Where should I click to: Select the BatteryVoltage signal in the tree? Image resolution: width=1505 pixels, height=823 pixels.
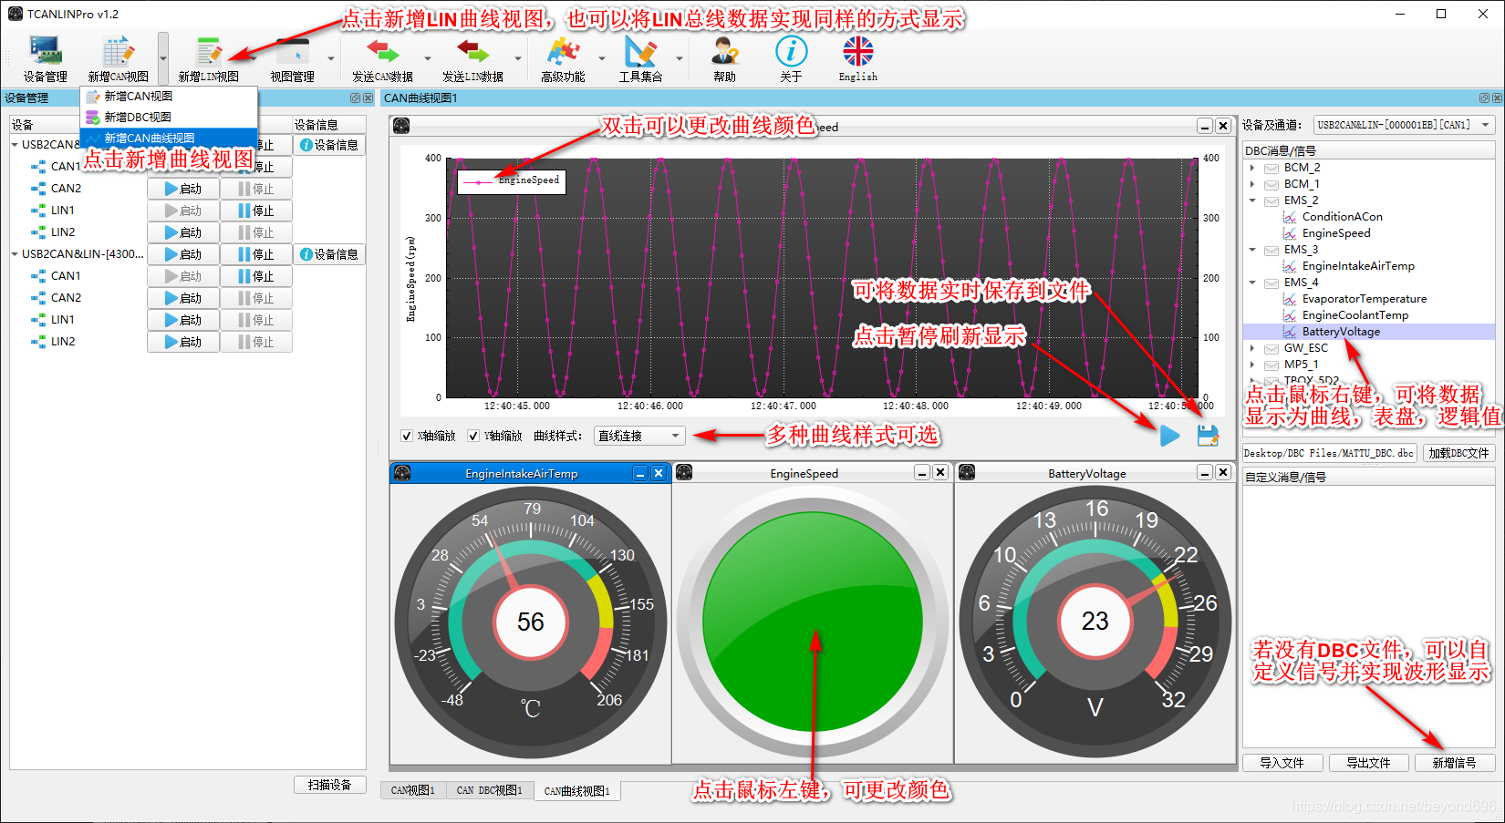click(1340, 332)
